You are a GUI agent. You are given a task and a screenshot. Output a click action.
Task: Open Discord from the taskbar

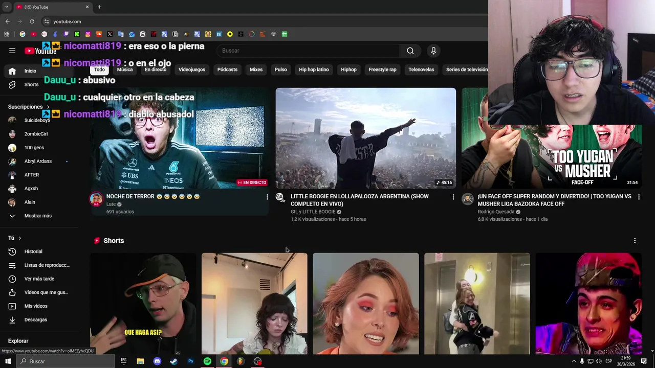157,361
